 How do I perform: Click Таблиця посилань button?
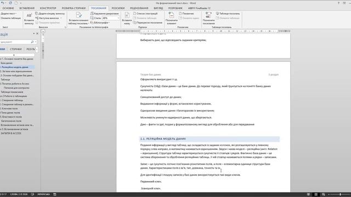[x=228, y=14]
